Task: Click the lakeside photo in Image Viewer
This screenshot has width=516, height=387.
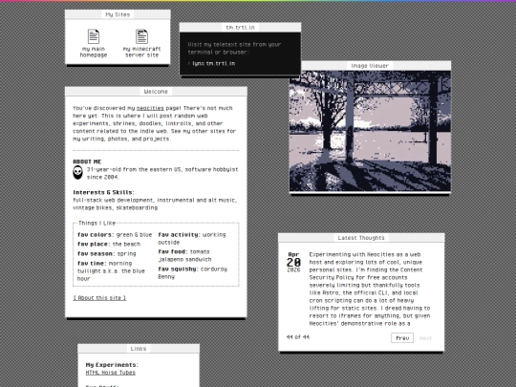Action: click(x=370, y=131)
